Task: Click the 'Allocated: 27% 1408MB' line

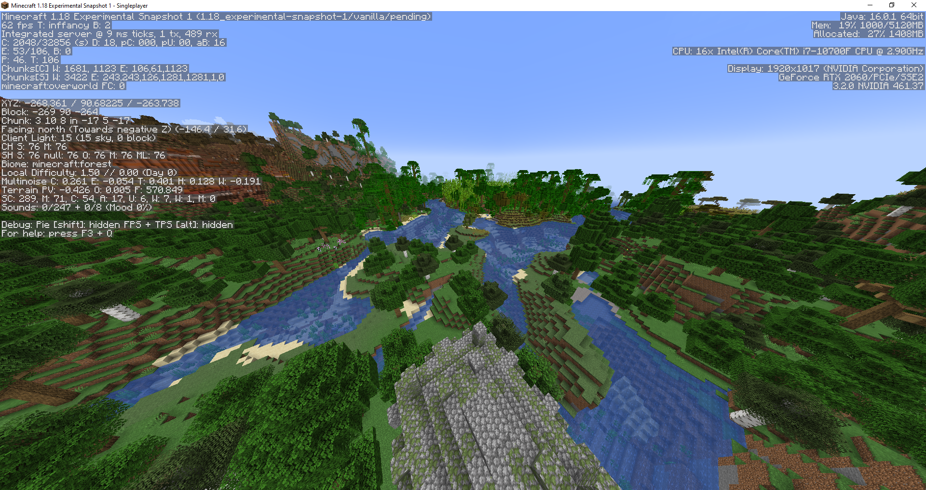Action: click(x=869, y=34)
